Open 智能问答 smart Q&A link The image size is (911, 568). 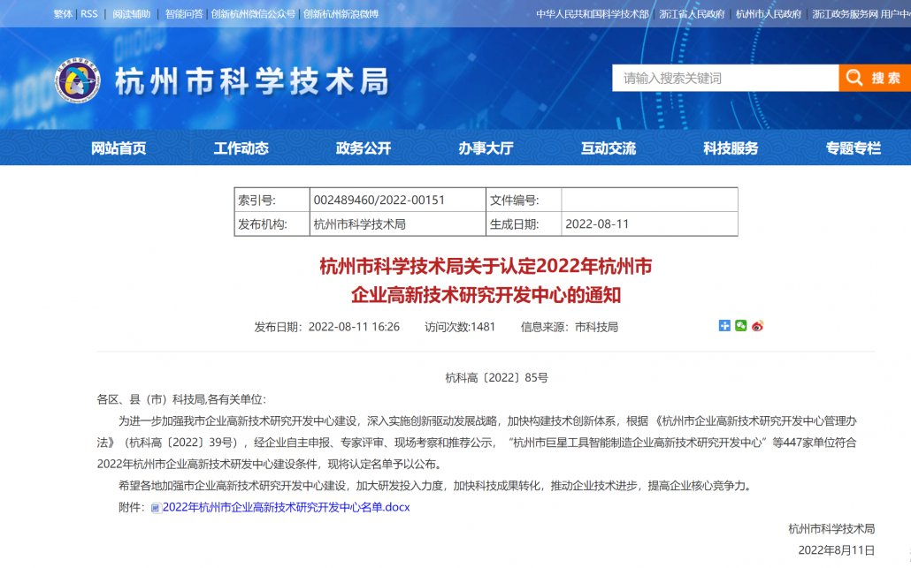coord(184,14)
